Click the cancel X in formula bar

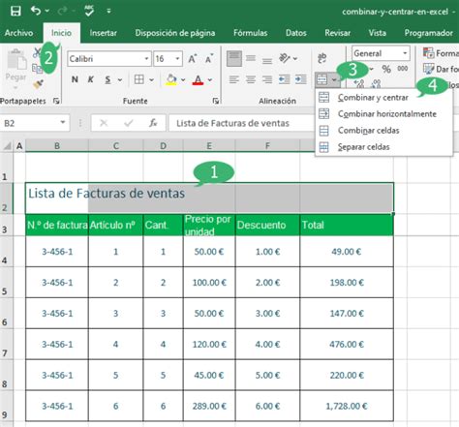(x=104, y=123)
